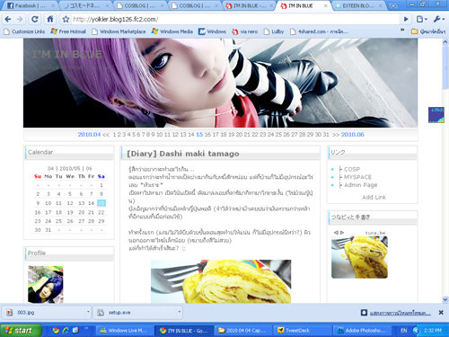
Task: Select day 15 in the date navigation
Action: point(199,135)
